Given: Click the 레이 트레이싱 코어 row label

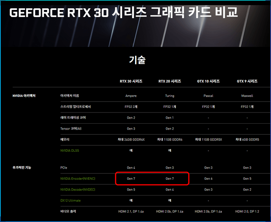Looking at the screenshot, I should tap(73, 118).
